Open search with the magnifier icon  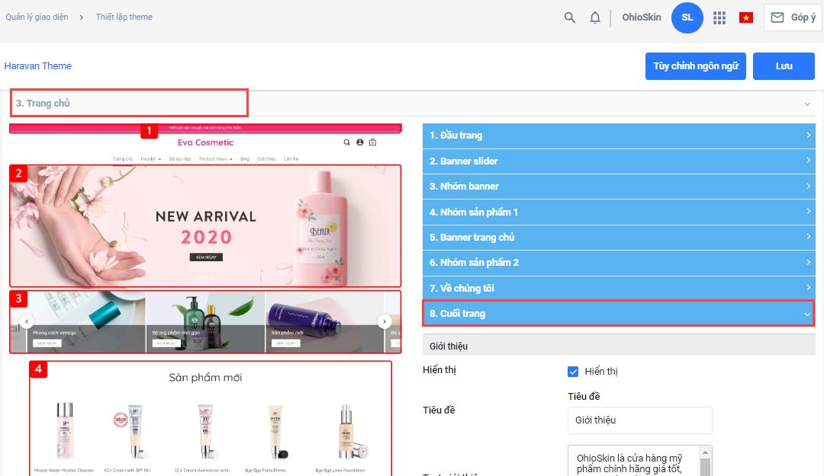(x=570, y=18)
